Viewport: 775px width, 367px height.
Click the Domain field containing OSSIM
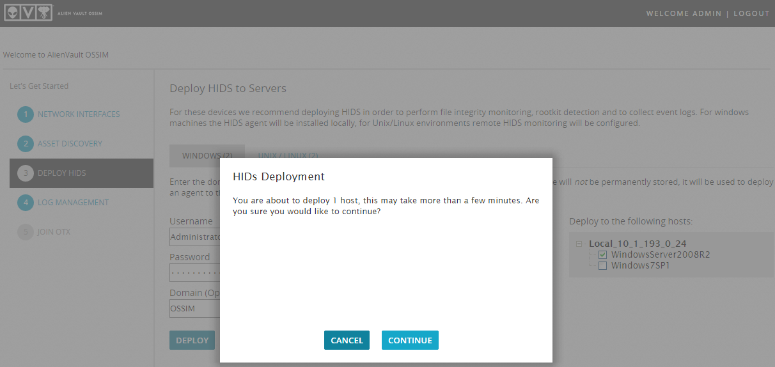(x=194, y=309)
